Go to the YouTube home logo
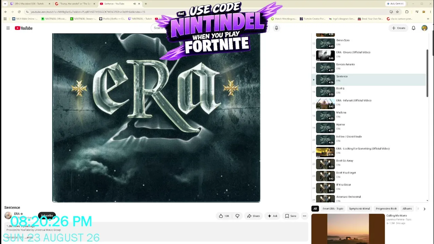This screenshot has height=244, width=434. click(x=24, y=28)
